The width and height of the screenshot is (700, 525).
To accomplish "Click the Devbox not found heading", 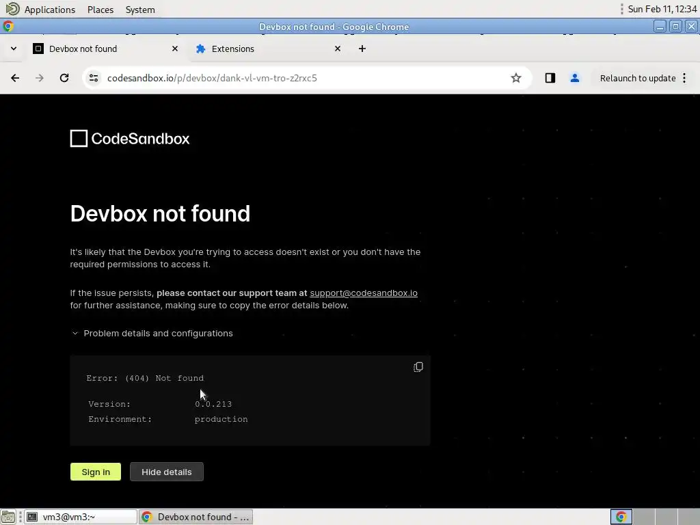I will [x=160, y=213].
